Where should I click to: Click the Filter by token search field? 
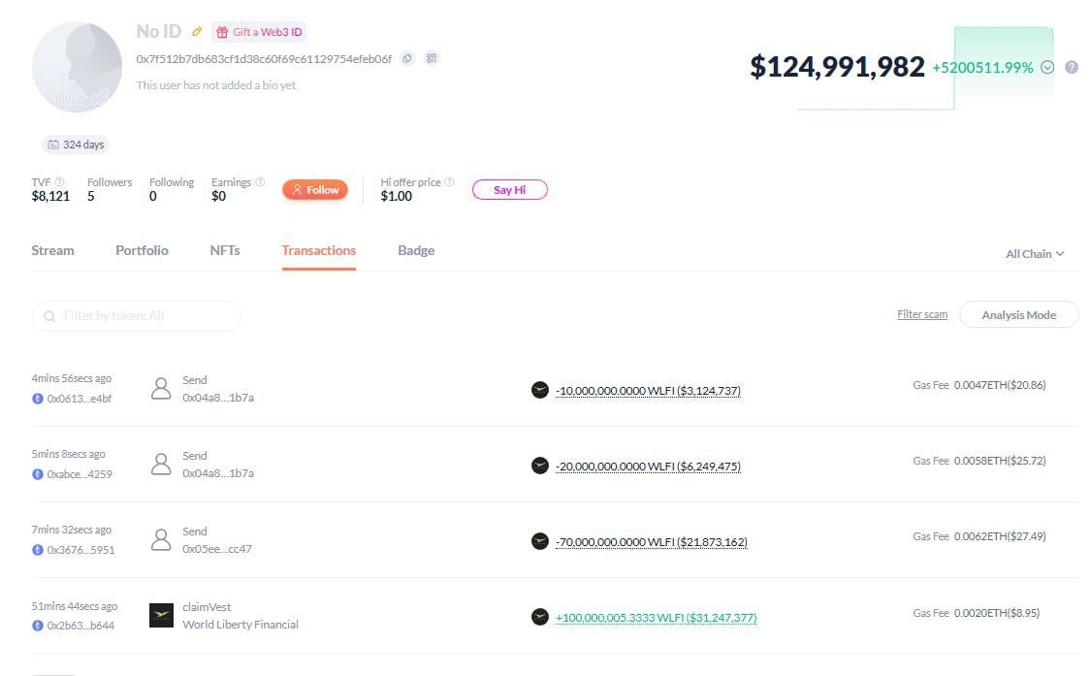pos(137,316)
